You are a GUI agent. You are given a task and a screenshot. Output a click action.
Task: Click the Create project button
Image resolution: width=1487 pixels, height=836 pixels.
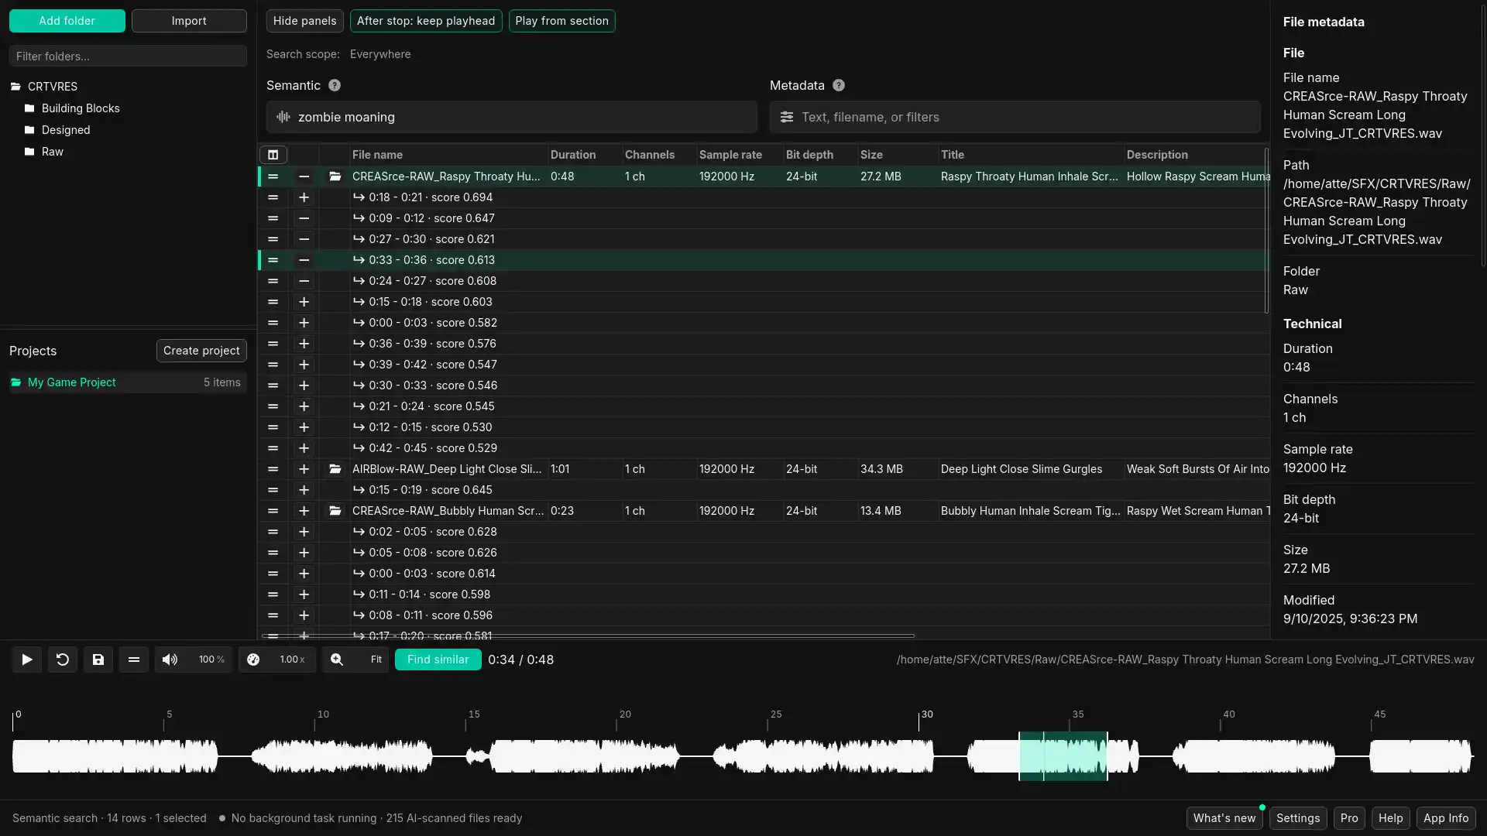(x=201, y=351)
